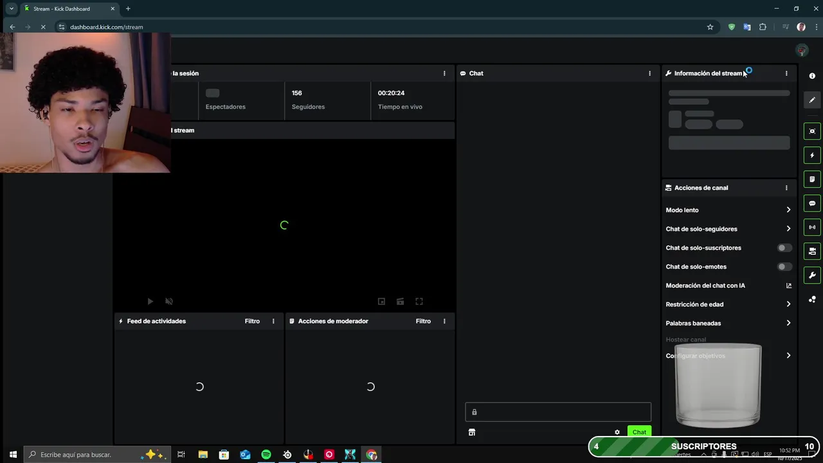Open Feed de actividades options menu

[x=273, y=321]
